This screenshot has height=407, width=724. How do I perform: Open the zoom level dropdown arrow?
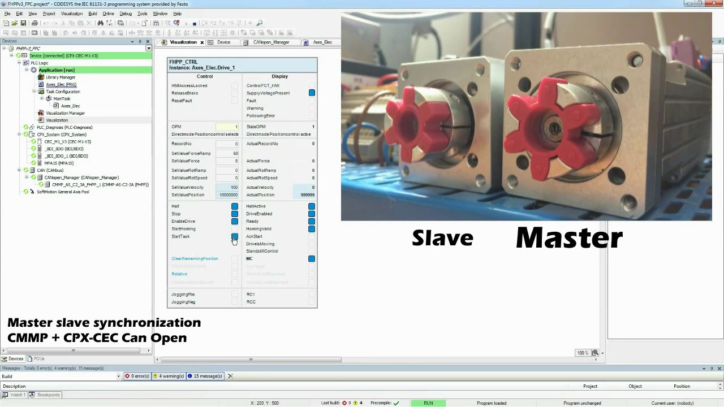click(x=603, y=353)
